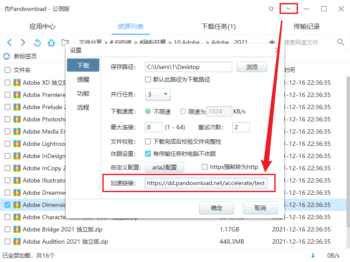Viewport: 350px width, 262px height.
Task: Click the 浏览 browse button
Action: (252, 67)
